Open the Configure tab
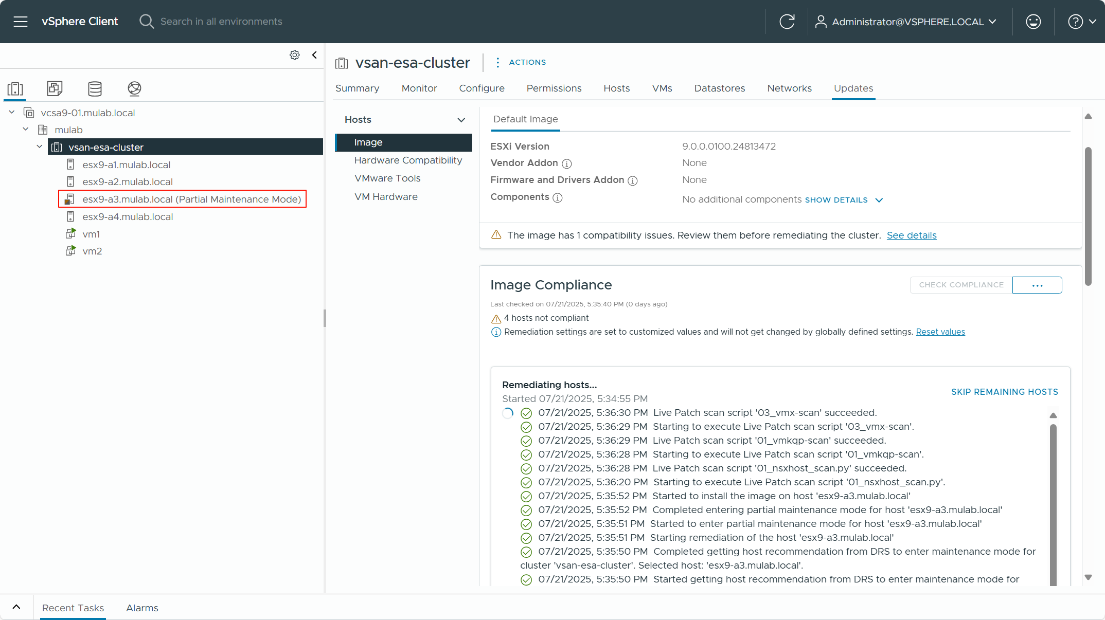 tap(482, 88)
